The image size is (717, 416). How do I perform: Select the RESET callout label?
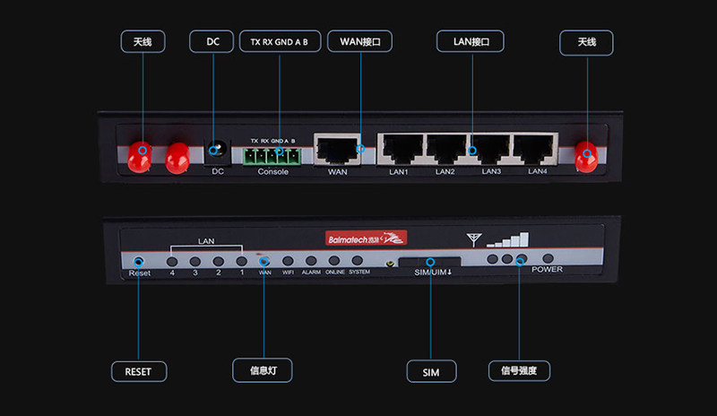coord(139,371)
